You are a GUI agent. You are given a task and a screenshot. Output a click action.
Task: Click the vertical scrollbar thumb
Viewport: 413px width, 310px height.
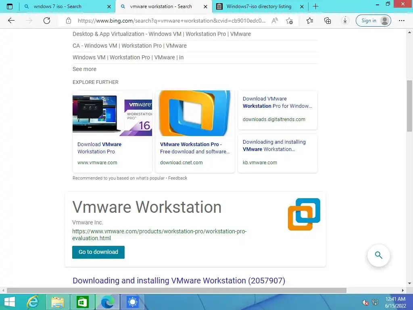coord(409,106)
